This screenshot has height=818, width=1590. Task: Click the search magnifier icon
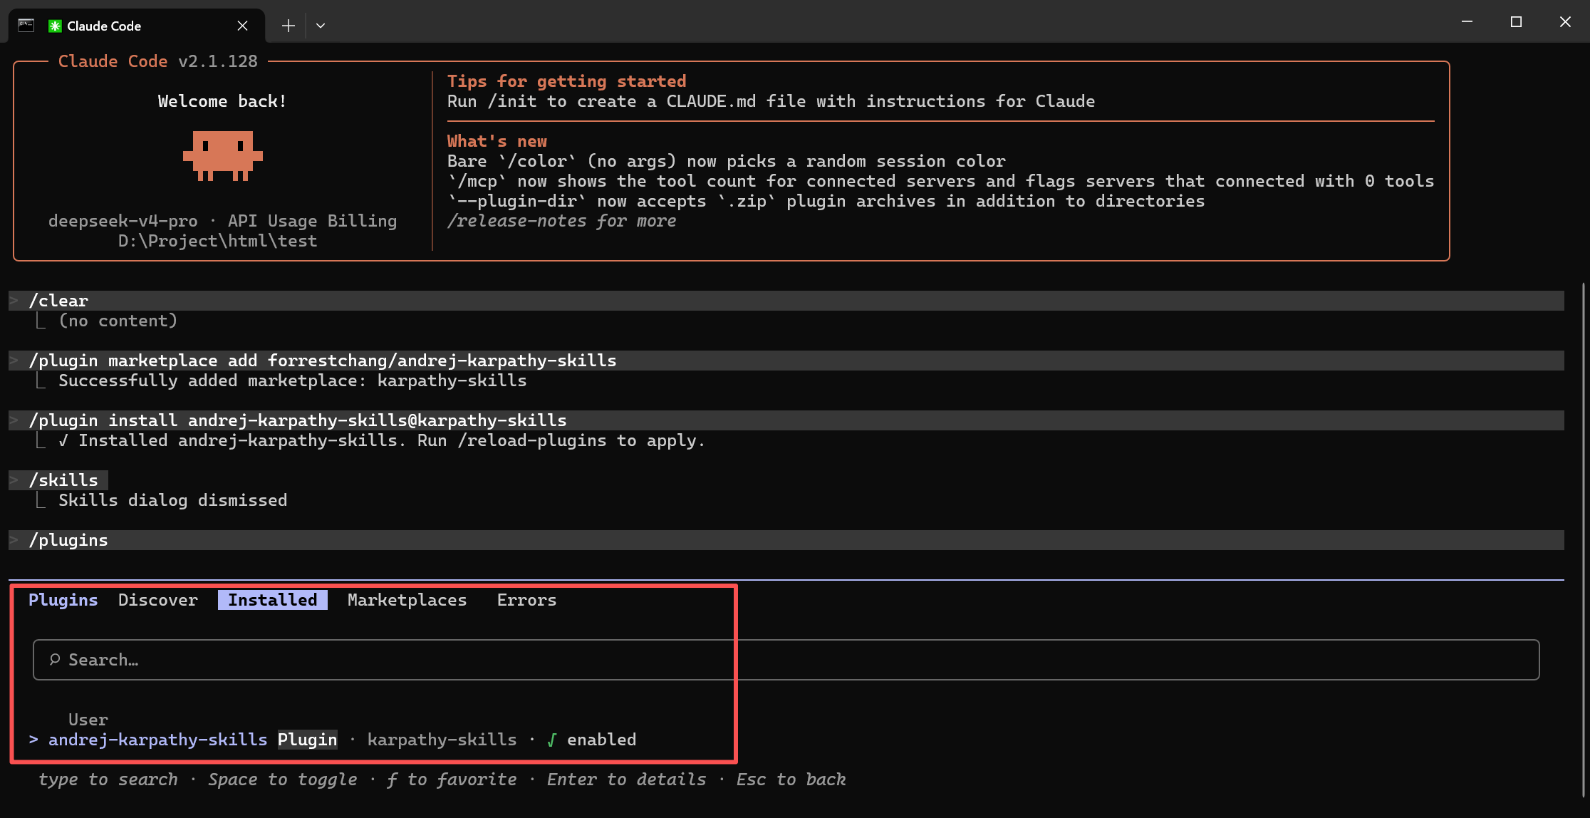click(55, 660)
